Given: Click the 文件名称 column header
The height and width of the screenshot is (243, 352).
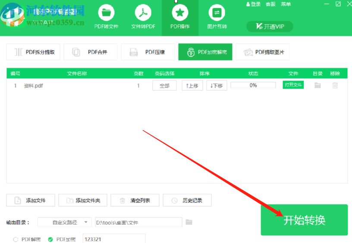Looking at the screenshot, I should click(77, 74).
